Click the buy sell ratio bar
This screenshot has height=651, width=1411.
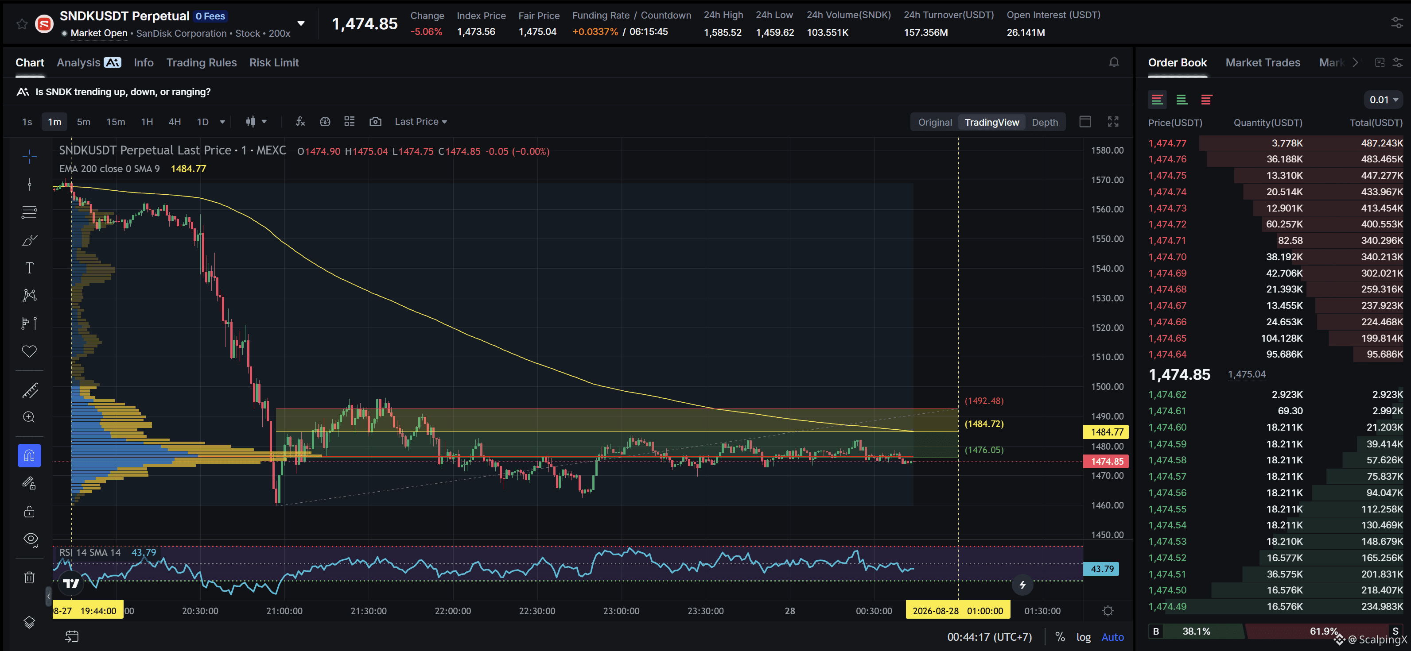click(x=1276, y=631)
